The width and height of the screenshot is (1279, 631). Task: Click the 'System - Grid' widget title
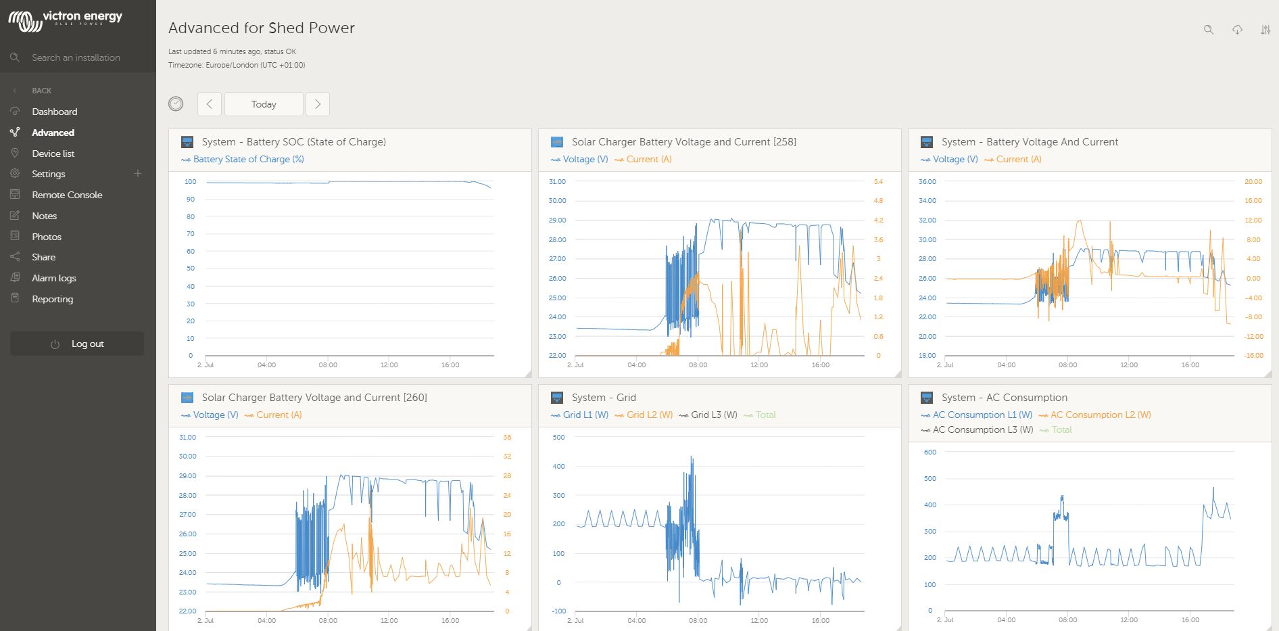(604, 398)
